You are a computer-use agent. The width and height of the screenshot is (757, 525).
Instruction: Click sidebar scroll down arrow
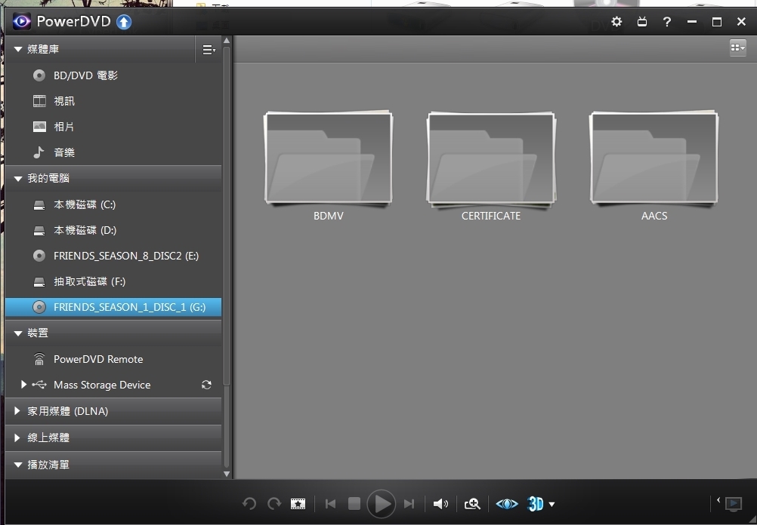click(227, 474)
